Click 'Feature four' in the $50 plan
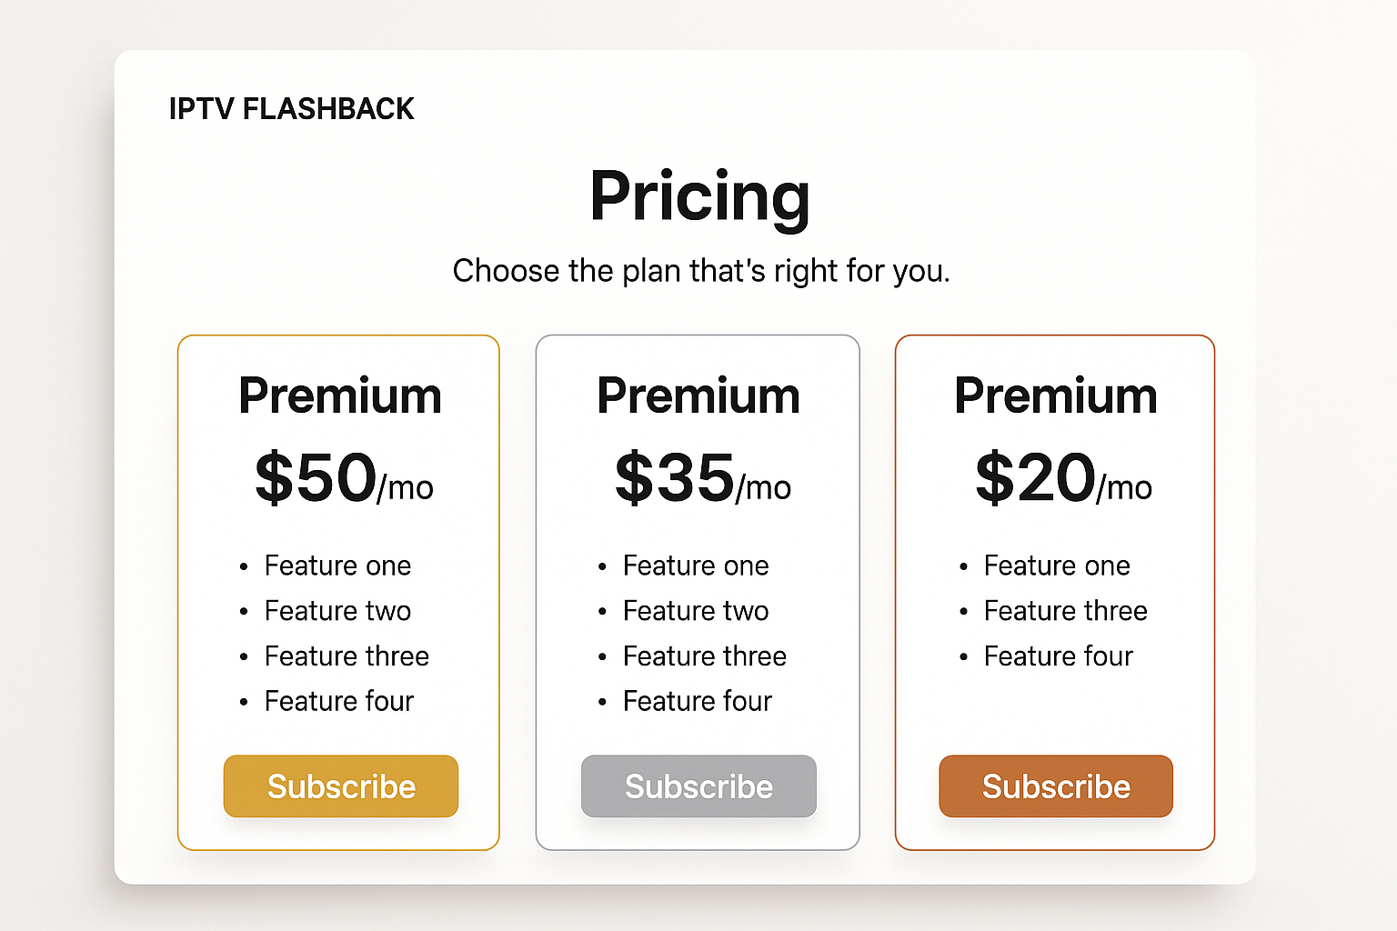Screen dimensions: 1397x931 click(339, 701)
